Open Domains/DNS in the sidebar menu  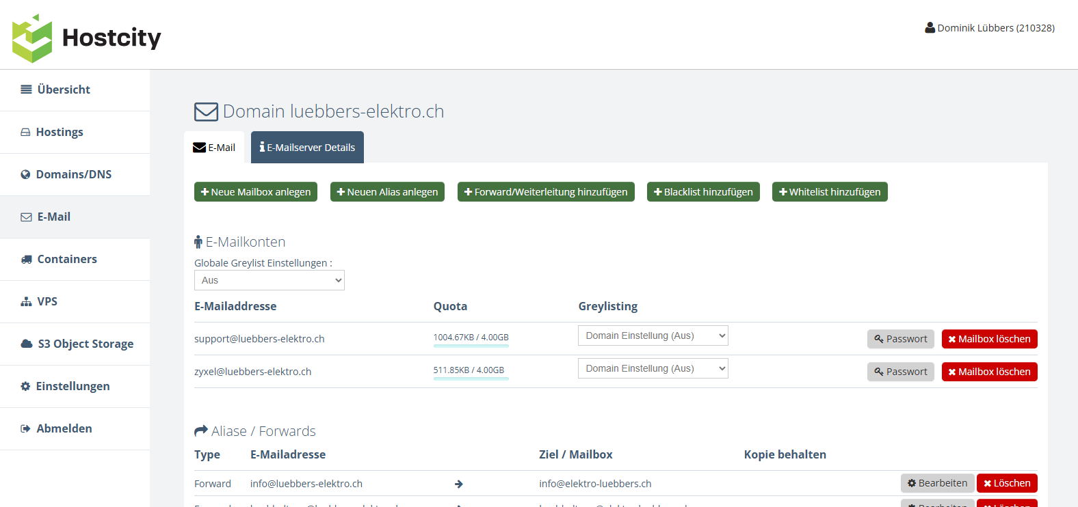(x=75, y=174)
